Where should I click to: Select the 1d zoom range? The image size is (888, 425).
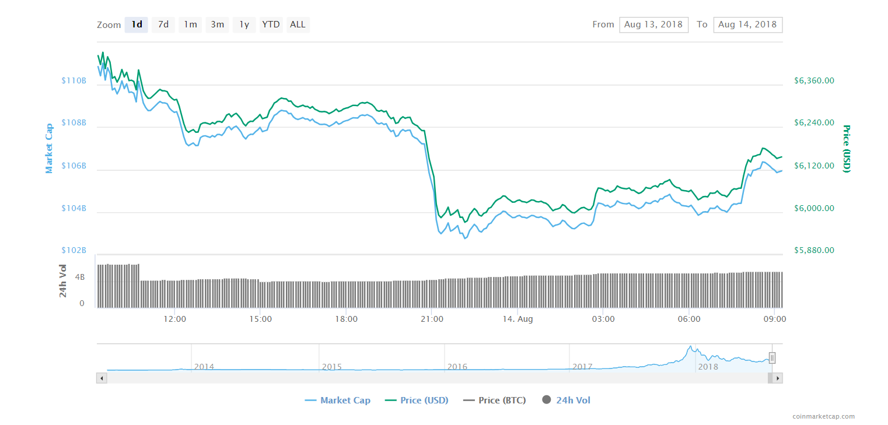tap(137, 24)
